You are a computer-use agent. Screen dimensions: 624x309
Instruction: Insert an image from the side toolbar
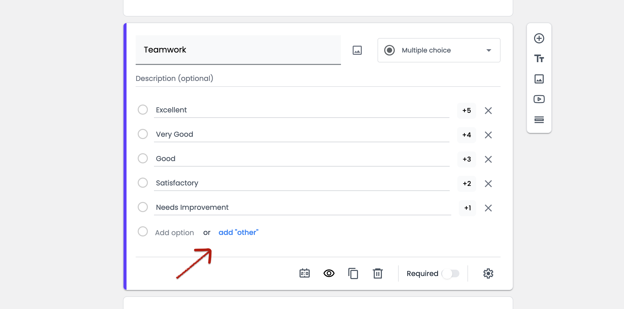click(539, 79)
